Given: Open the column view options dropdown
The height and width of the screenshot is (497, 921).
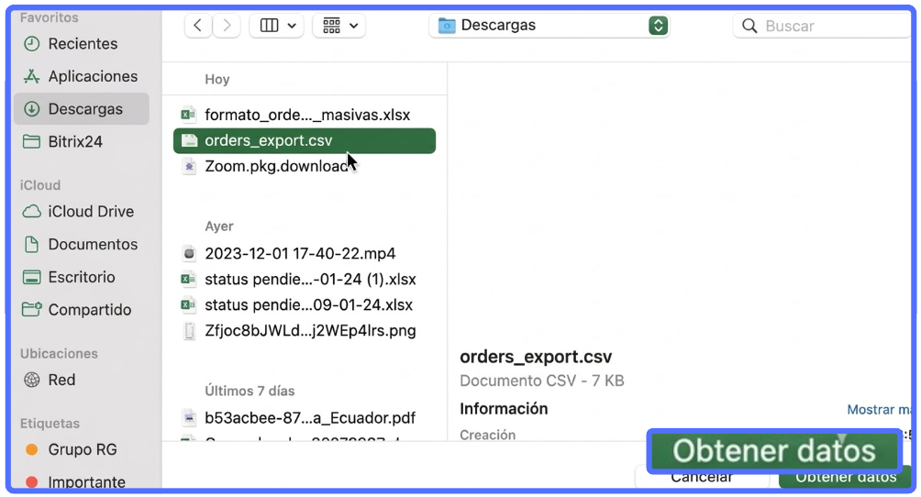Looking at the screenshot, I should 276,26.
